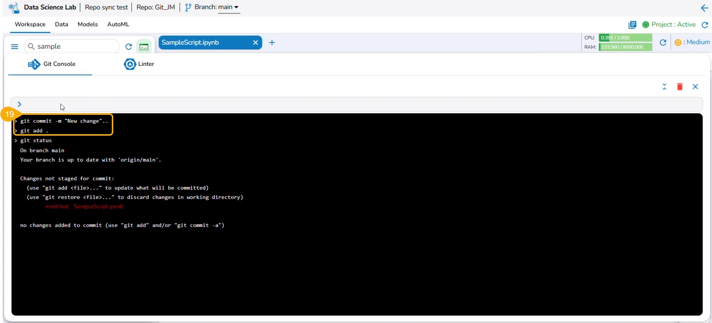Refresh the Project Active status
This screenshot has height=323, width=712.
coord(705,25)
